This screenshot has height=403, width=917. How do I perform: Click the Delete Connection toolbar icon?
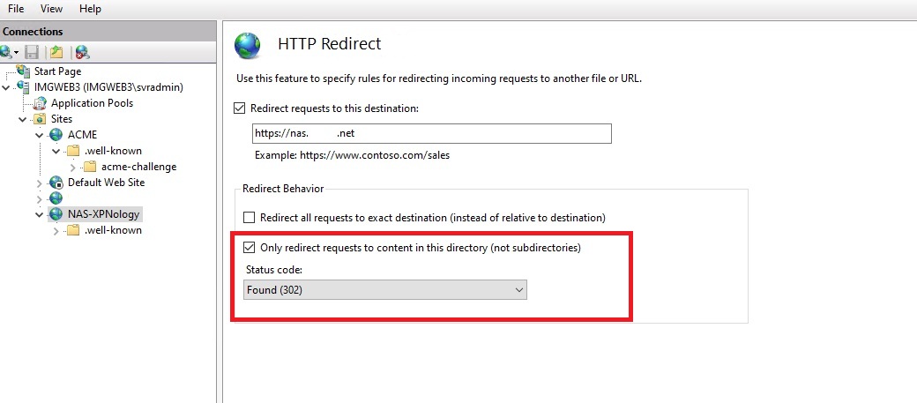(x=82, y=52)
